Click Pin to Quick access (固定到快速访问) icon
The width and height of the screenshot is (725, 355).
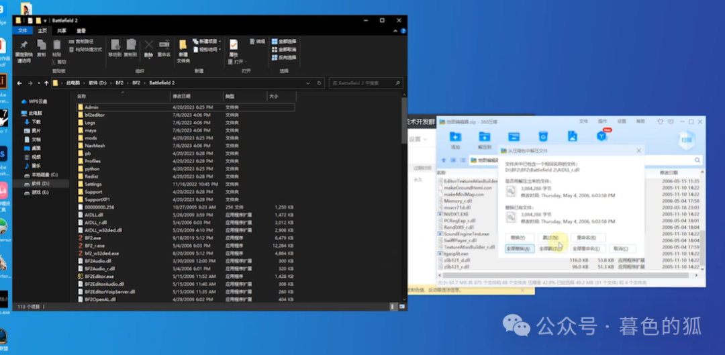point(23,46)
